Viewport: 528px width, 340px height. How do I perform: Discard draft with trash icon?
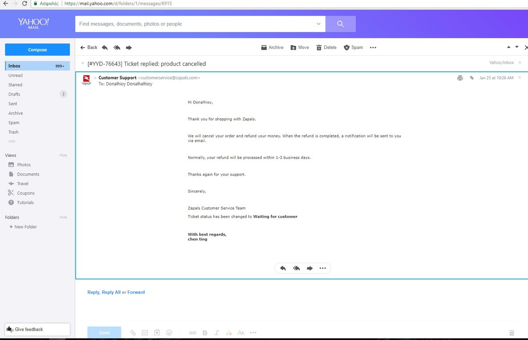click(x=511, y=333)
